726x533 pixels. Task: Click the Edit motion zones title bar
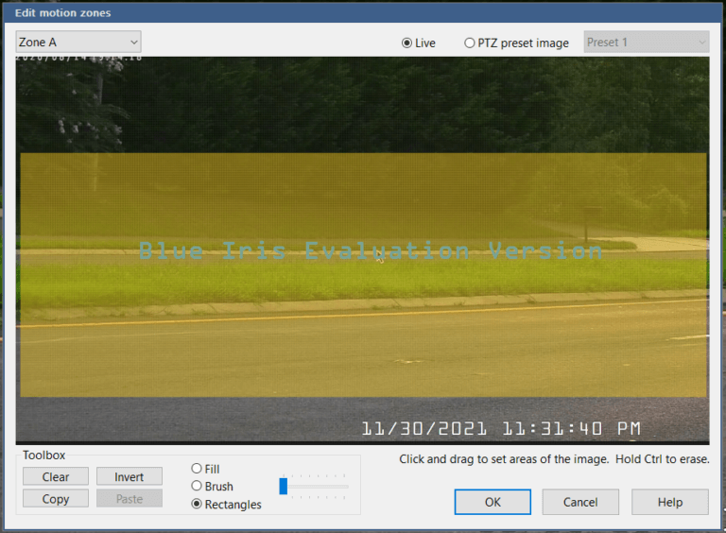click(363, 13)
